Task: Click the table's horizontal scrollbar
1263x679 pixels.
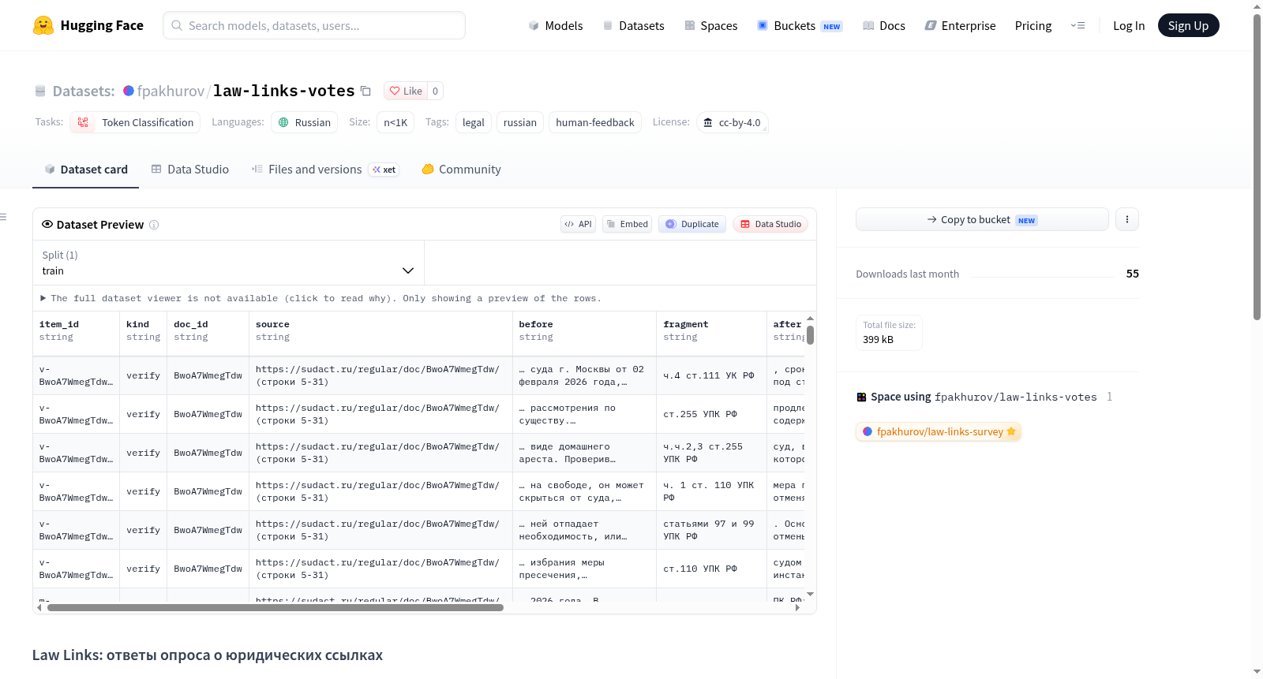Action: click(x=275, y=607)
